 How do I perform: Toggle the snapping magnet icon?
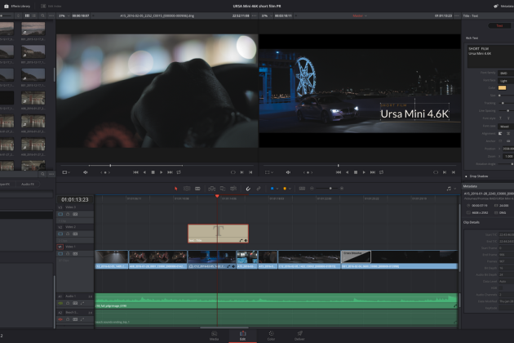click(248, 189)
